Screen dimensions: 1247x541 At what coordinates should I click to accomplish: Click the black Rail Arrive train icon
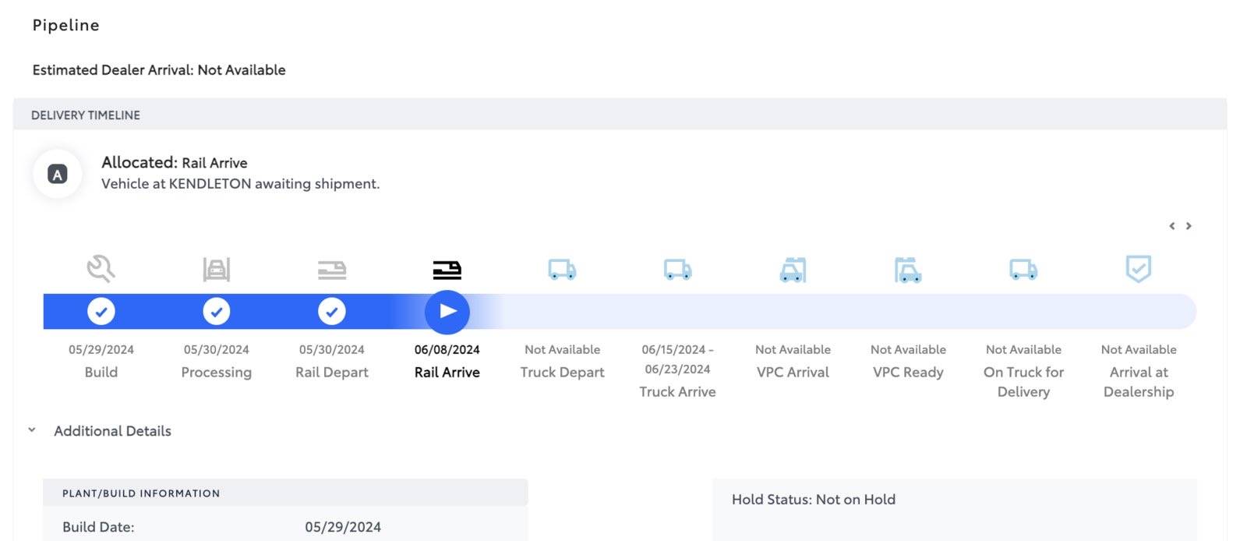click(x=447, y=270)
